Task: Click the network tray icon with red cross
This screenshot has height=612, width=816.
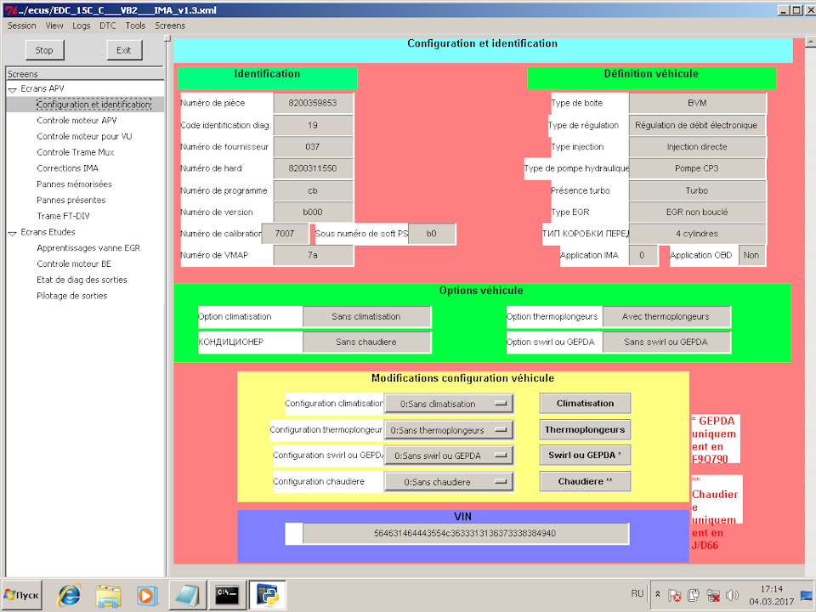Action: point(713,595)
